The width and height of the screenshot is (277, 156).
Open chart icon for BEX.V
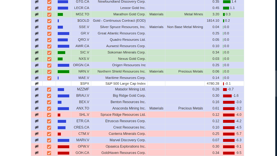37,102
